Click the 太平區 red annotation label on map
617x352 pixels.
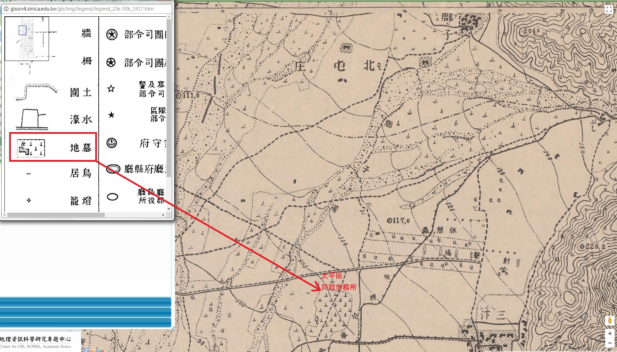pyautogui.click(x=332, y=276)
